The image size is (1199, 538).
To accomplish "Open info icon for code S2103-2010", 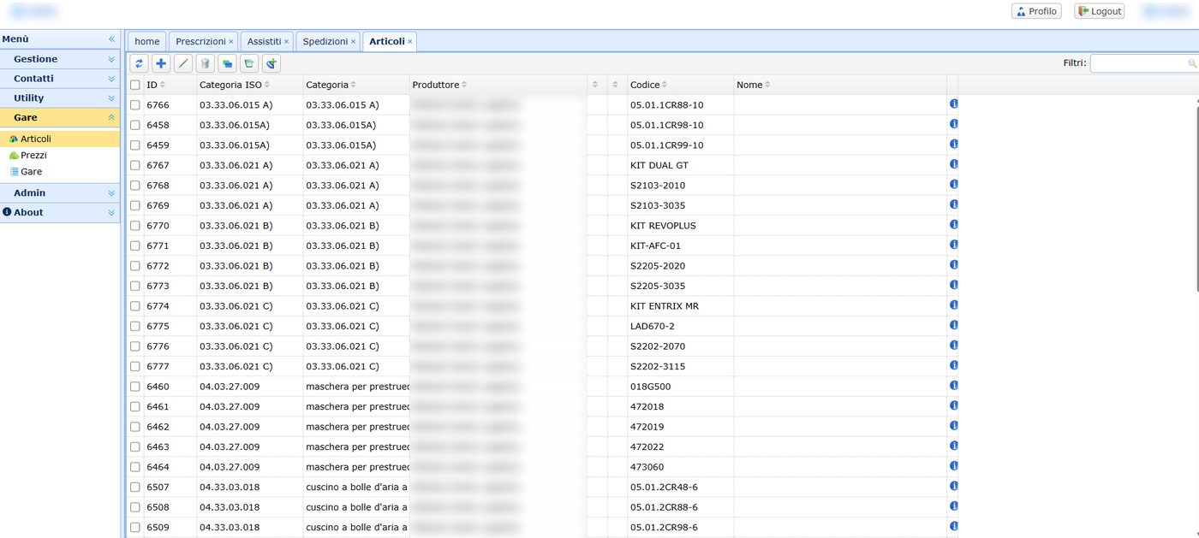I will [x=953, y=185].
